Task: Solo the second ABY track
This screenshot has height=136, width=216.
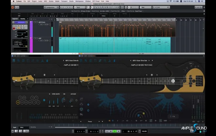Action: (x=37, y=38)
